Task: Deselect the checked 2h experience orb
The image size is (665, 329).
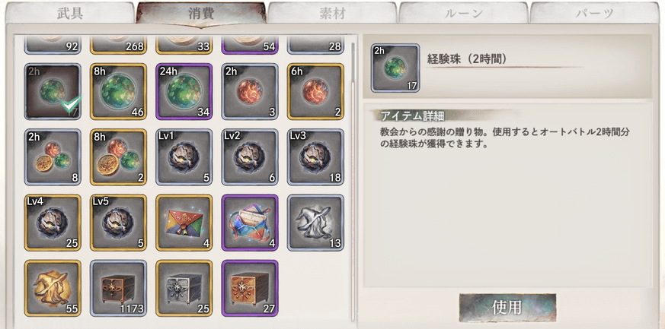Action: click(53, 92)
